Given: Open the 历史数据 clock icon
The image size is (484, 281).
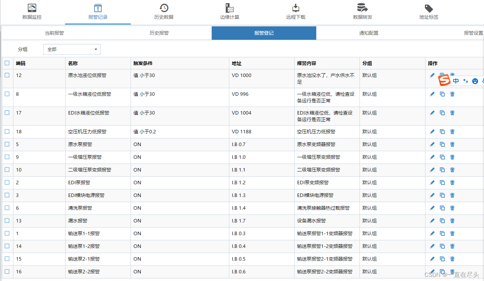Looking at the screenshot, I should [164, 8].
